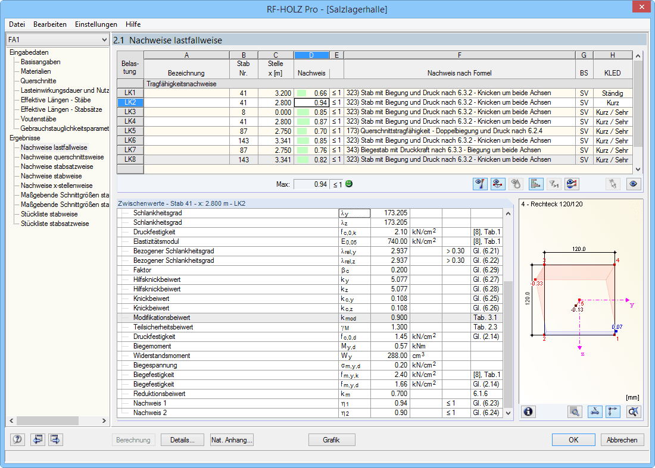Screen dimensions: 655x468
Task: Open Stückliste stabweise entry
Action: [49, 214]
